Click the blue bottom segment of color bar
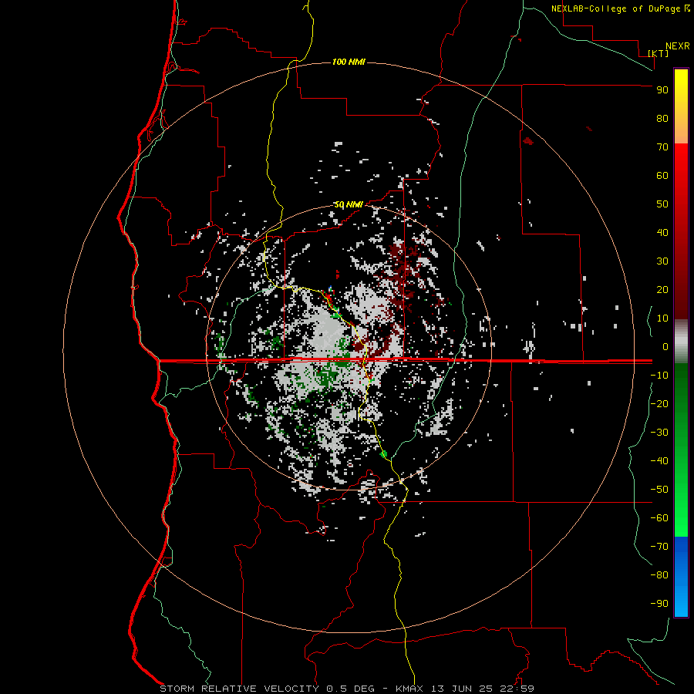This screenshot has height=694, width=694. click(681, 577)
